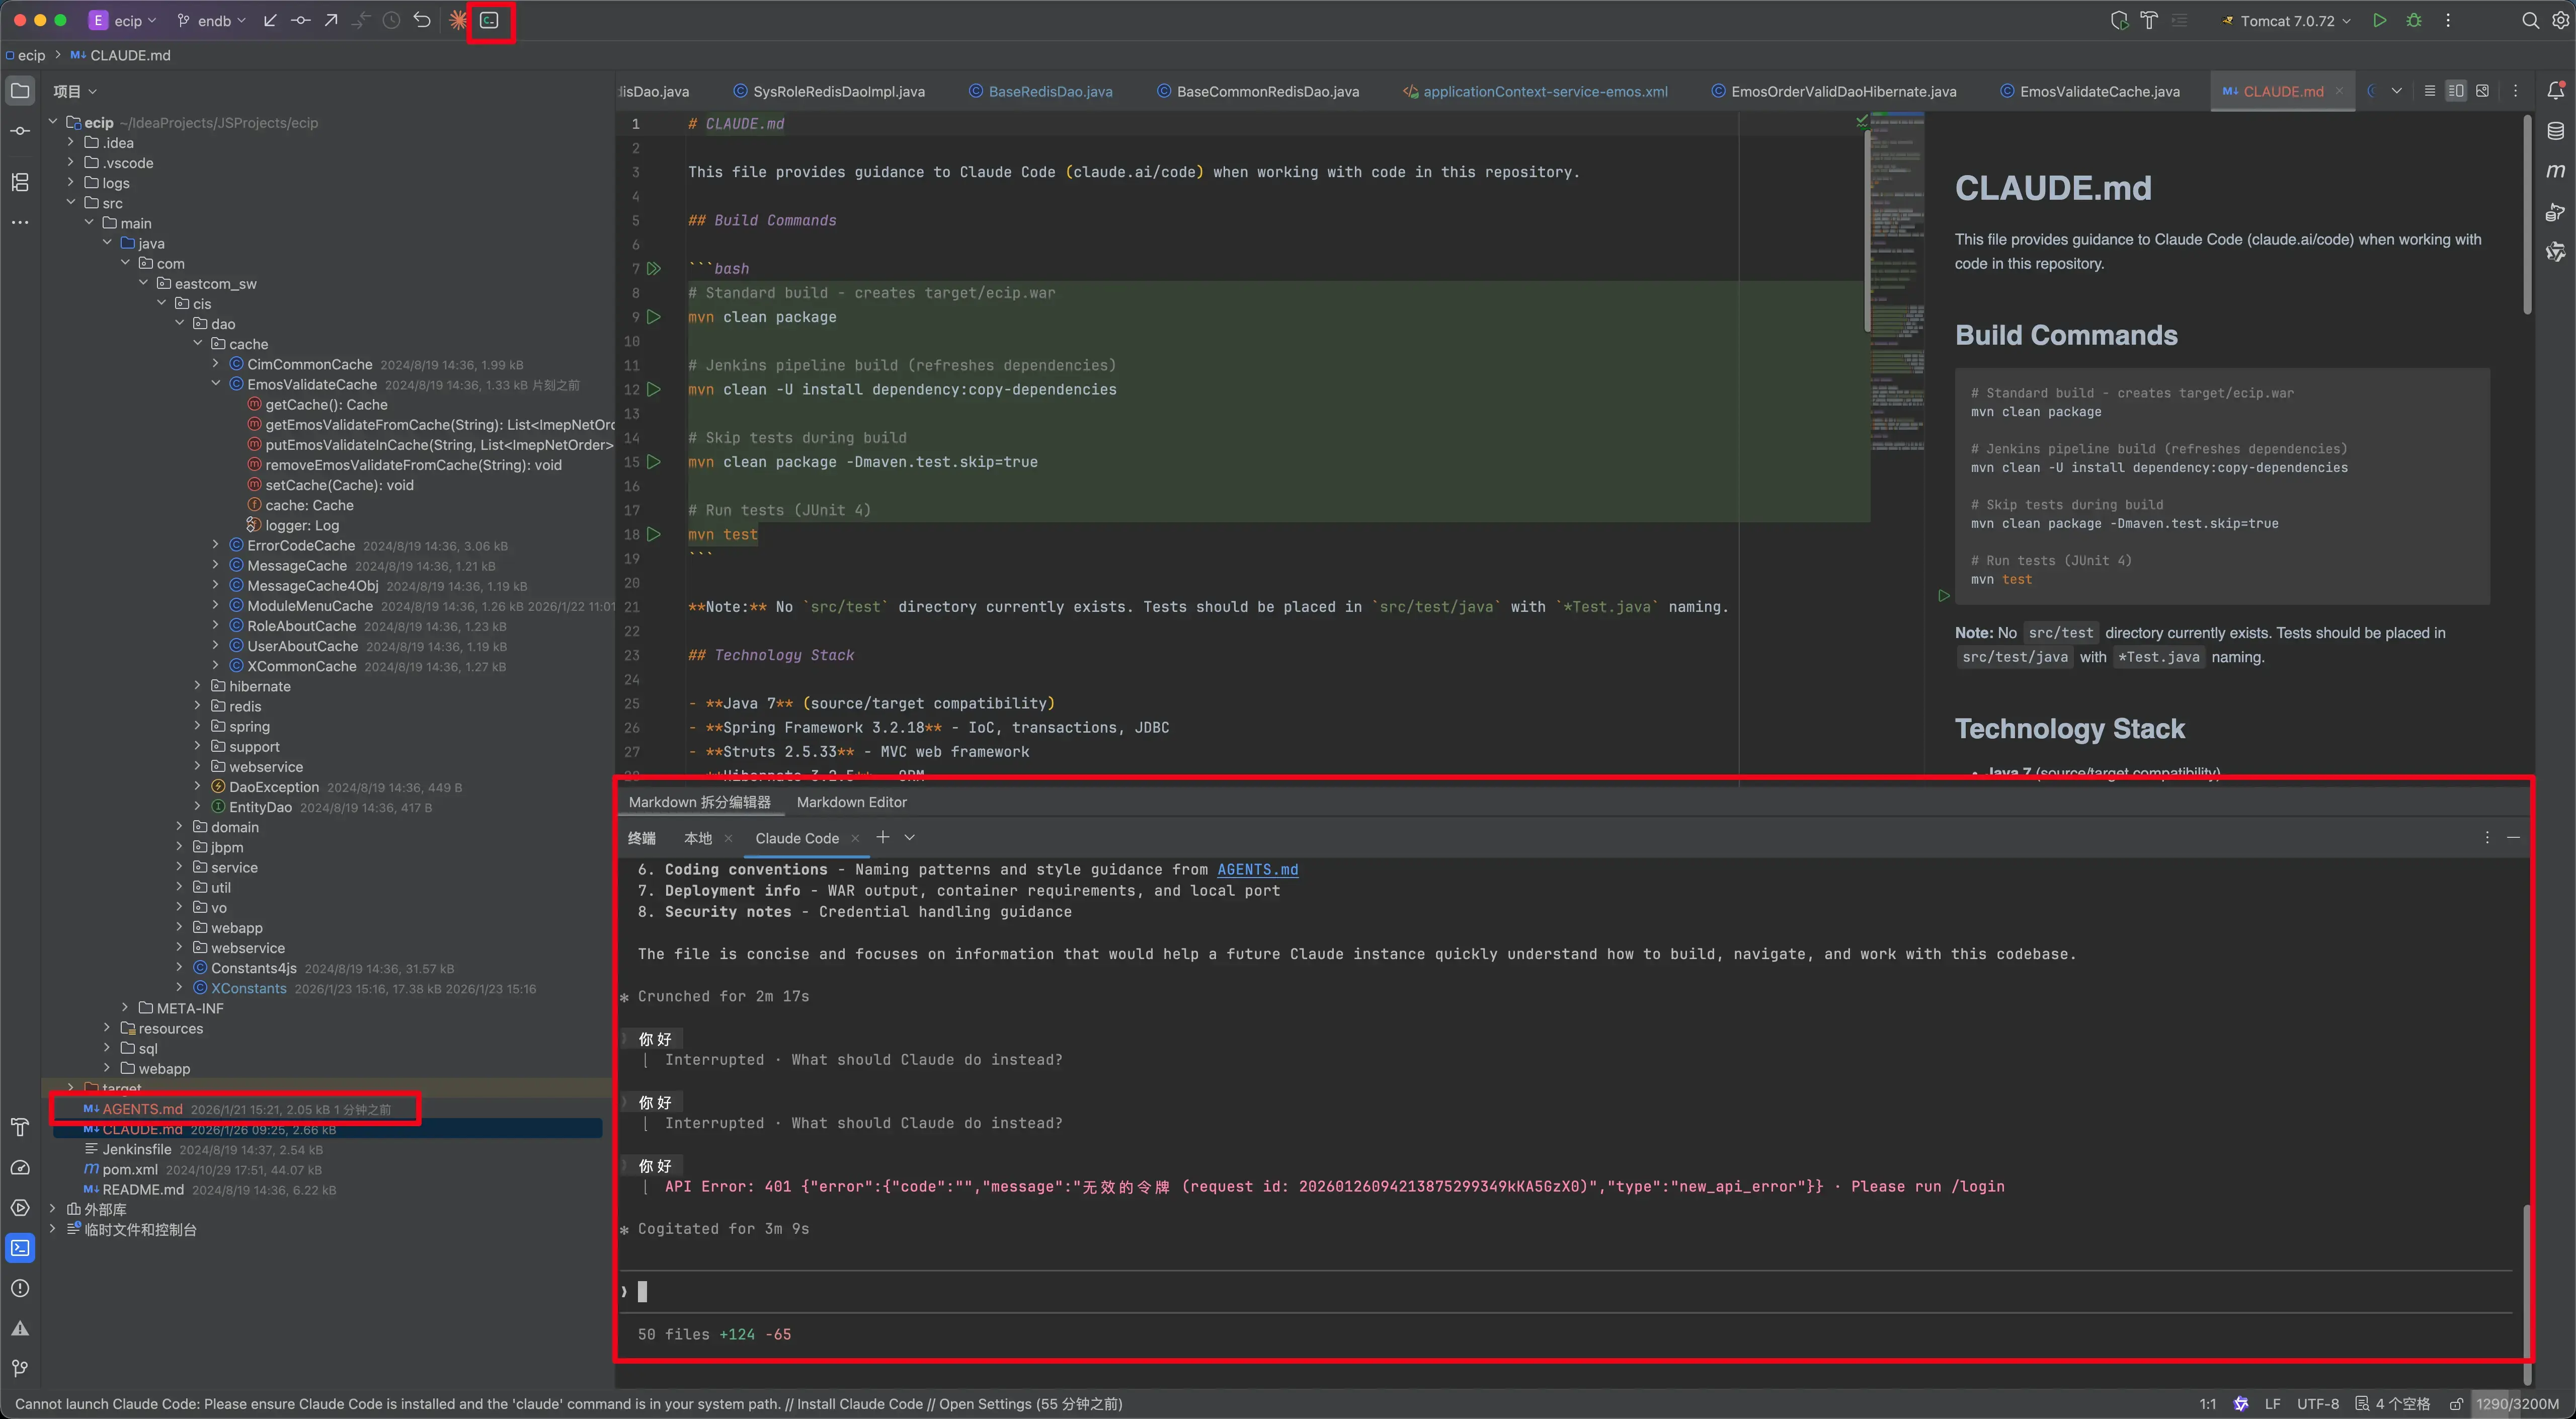
Task: Open the Problems tool window
Action: tap(20, 1288)
